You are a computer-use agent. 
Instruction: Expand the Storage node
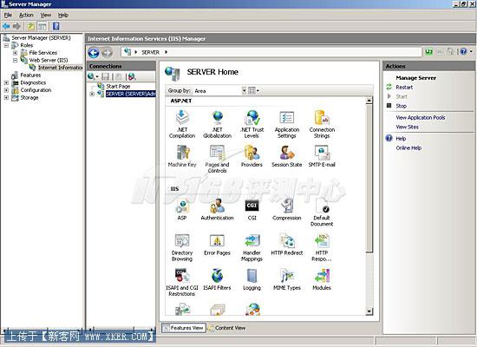tap(6, 98)
